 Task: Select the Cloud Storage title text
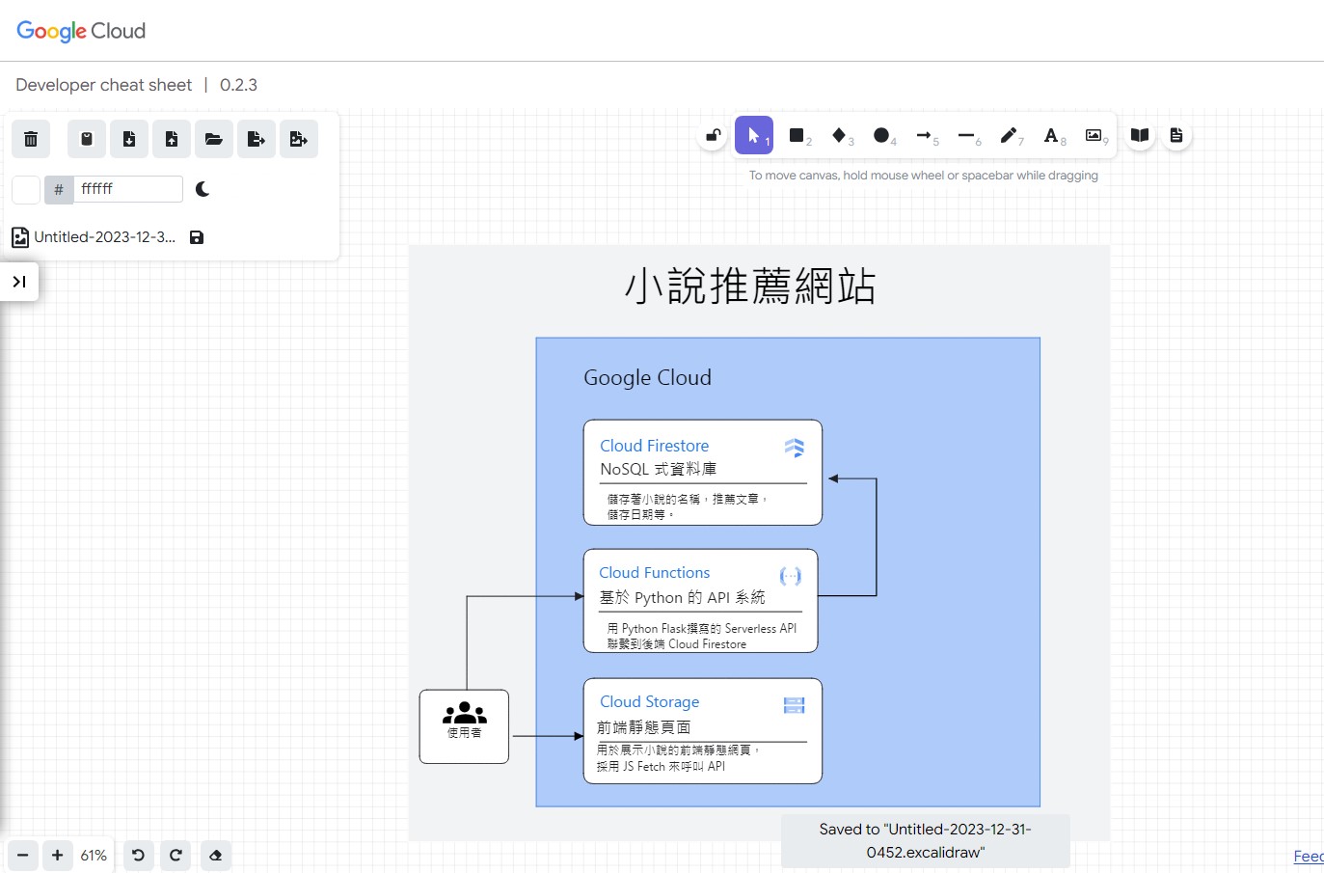[x=649, y=702]
